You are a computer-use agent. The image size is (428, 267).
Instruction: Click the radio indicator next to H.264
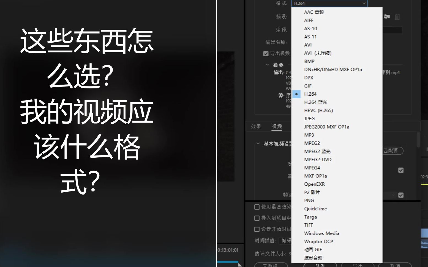(x=296, y=94)
